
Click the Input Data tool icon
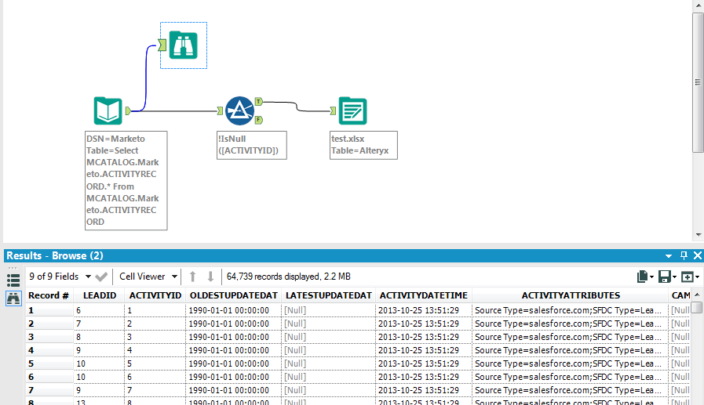(108, 112)
